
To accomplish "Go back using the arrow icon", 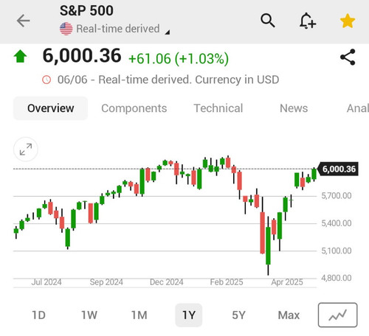I will [23, 21].
